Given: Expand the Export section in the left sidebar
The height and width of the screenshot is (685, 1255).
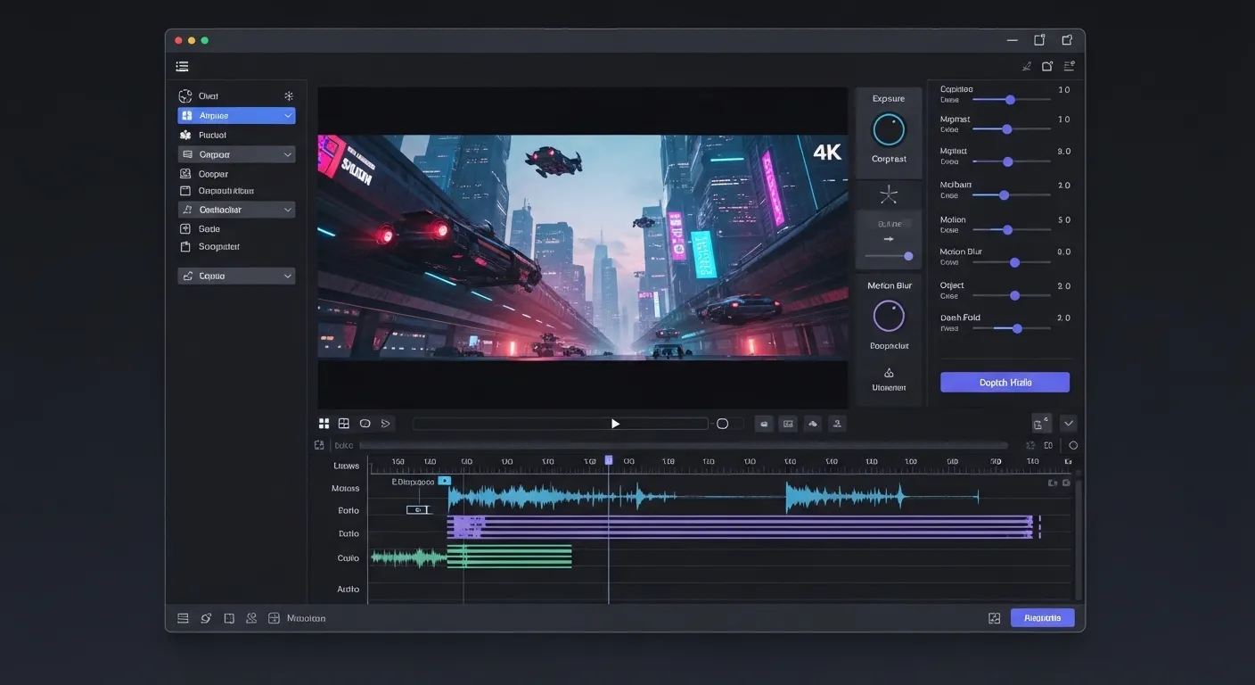Looking at the screenshot, I should coord(287,153).
